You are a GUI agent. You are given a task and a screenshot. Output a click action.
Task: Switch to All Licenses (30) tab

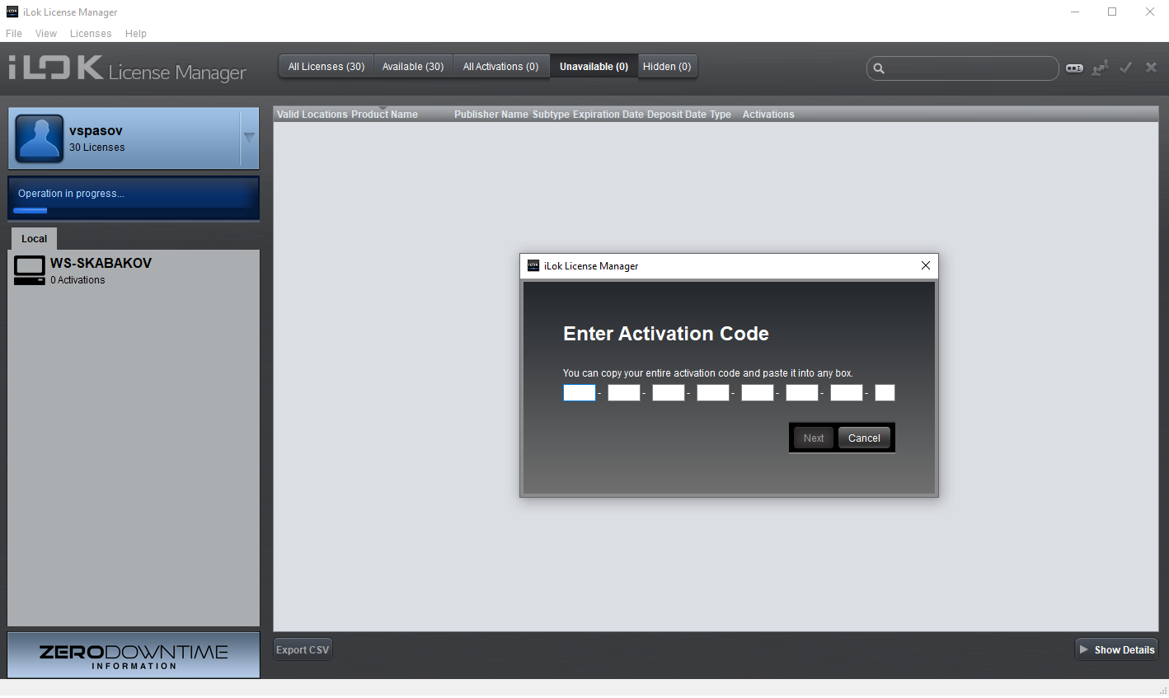coord(326,67)
